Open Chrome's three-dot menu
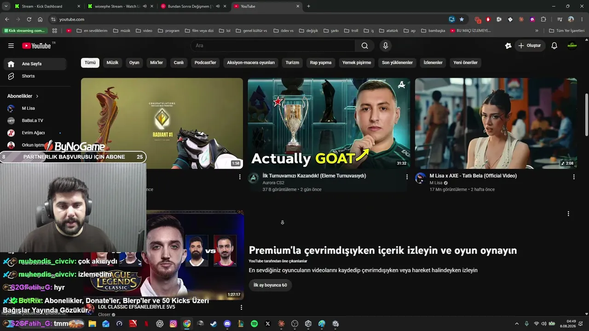589x331 pixels. coord(582,19)
